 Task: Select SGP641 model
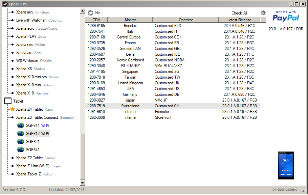click(x=32, y=150)
